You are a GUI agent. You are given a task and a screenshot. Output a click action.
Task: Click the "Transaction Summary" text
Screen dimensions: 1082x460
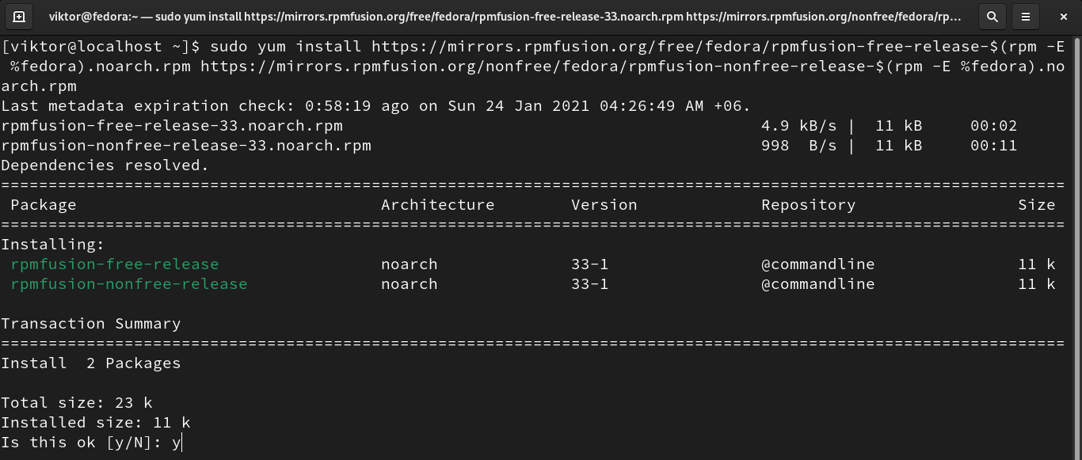90,324
